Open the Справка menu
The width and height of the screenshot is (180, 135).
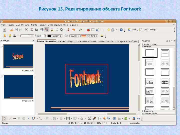74,25
